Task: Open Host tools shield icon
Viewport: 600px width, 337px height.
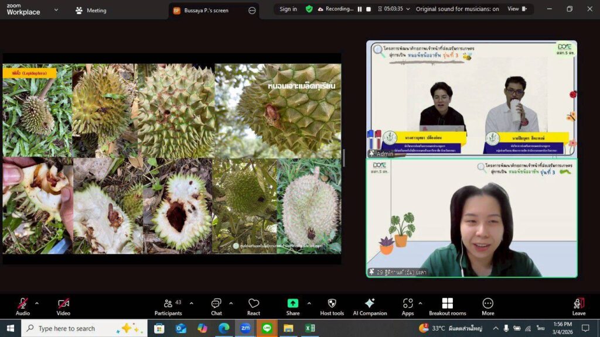Action: click(x=332, y=306)
